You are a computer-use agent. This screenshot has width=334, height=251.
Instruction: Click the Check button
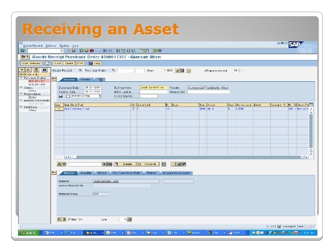69,63
